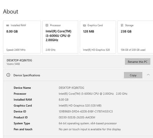Click the Device ID label
Screen dimensions: 153x138
click(x=20, y=112)
